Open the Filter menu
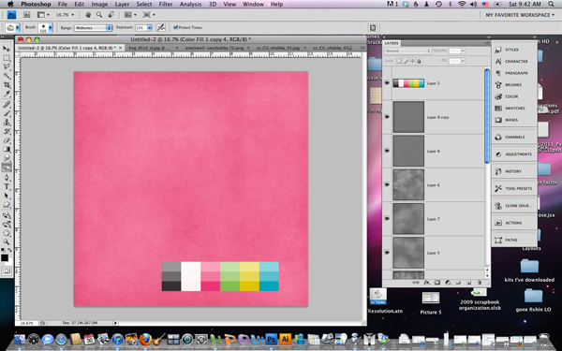Viewport: 562px width, 351px height. click(166, 4)
